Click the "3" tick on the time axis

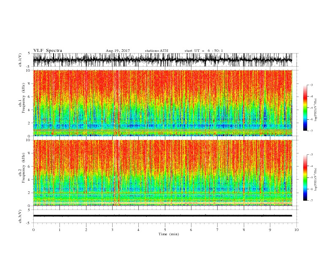point(112,230)
